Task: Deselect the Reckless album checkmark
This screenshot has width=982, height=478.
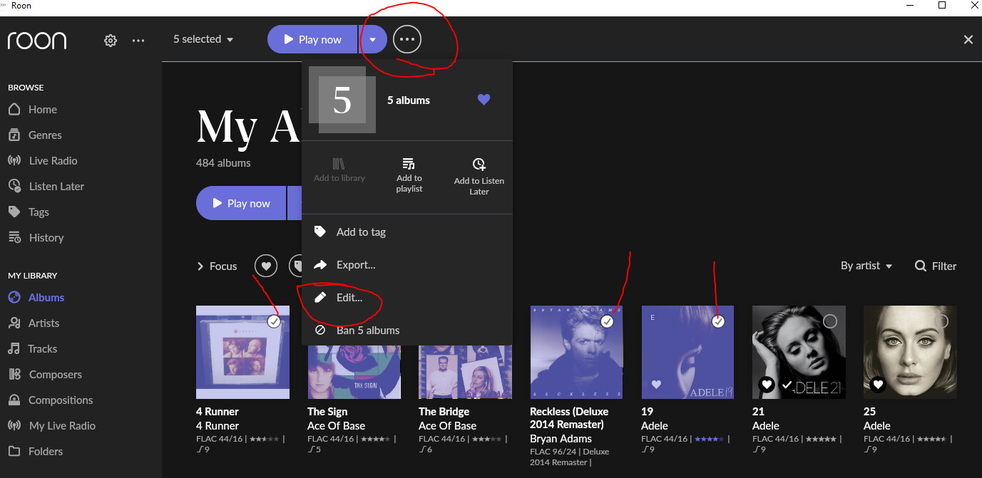Action: 608,322
